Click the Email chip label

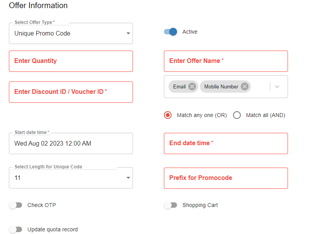point(179,86)
